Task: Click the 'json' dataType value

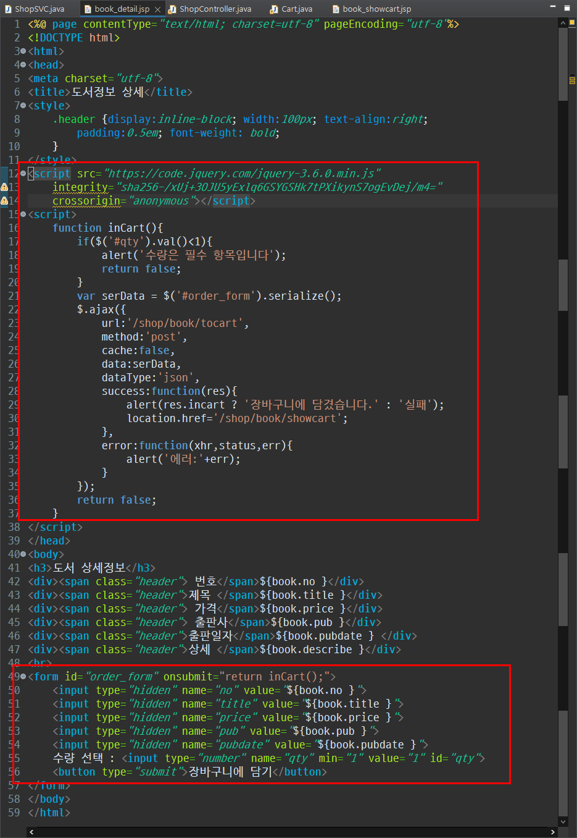Action: pyautogui.click(x=176, y=378)
